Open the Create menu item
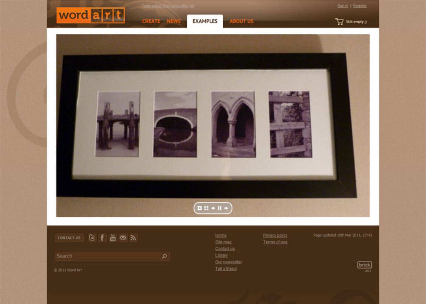This screenshot has width=426, height=304. tap(151, 21)
